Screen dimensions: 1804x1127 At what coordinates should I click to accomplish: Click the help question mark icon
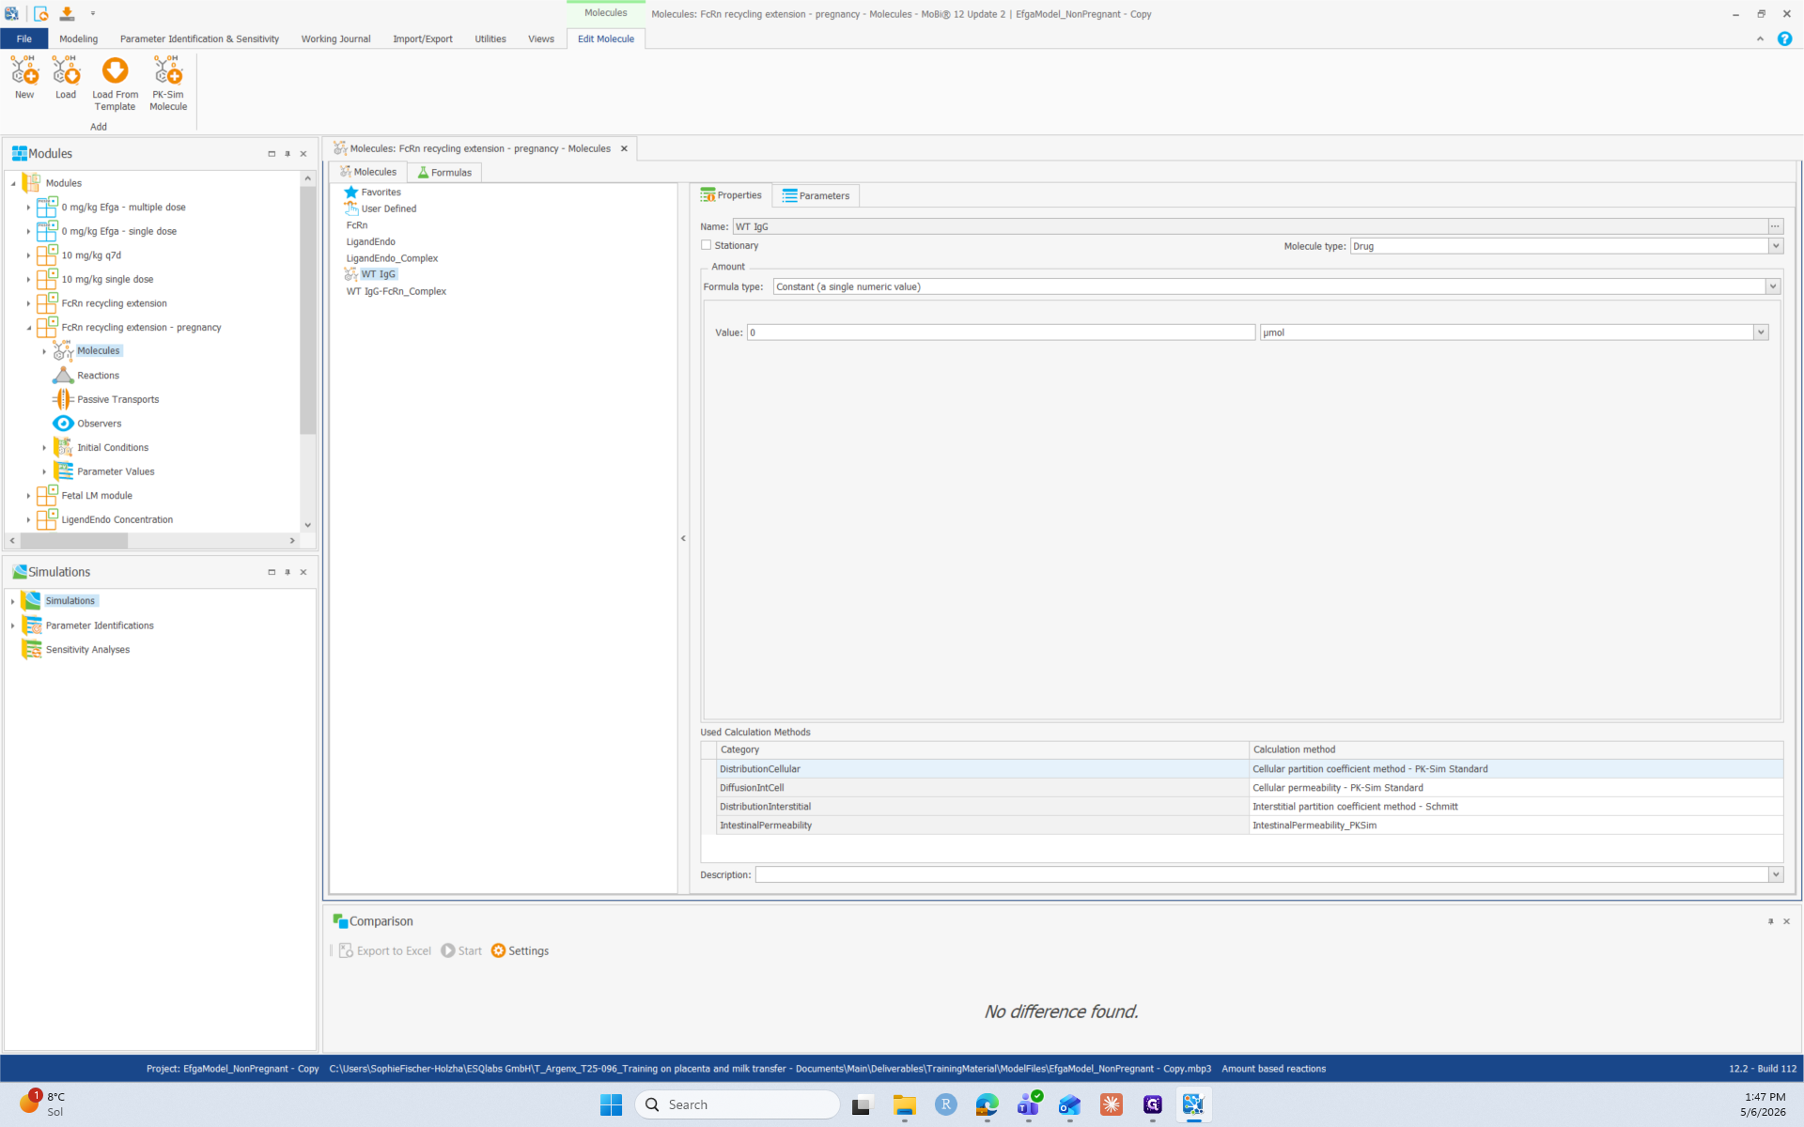coord(1784,39)
